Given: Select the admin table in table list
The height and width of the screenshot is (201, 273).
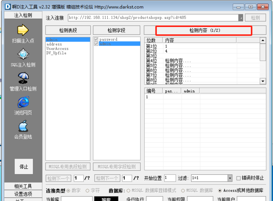Looking at the screenshot, I should point(68,40).
